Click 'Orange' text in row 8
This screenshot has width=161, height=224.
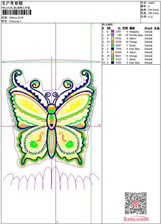point(133,56)
